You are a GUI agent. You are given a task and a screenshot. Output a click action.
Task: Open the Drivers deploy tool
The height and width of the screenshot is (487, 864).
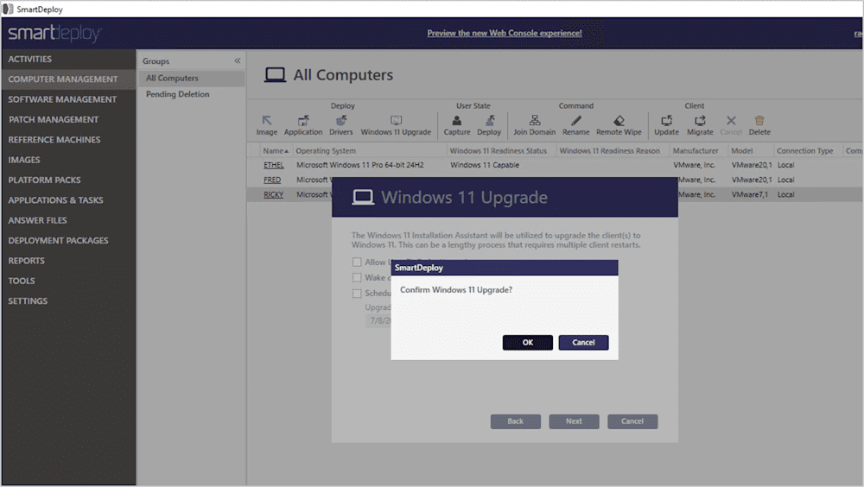[x=341, y=121]
